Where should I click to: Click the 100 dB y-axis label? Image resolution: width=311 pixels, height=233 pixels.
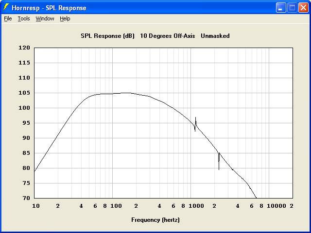coord(24,108)
